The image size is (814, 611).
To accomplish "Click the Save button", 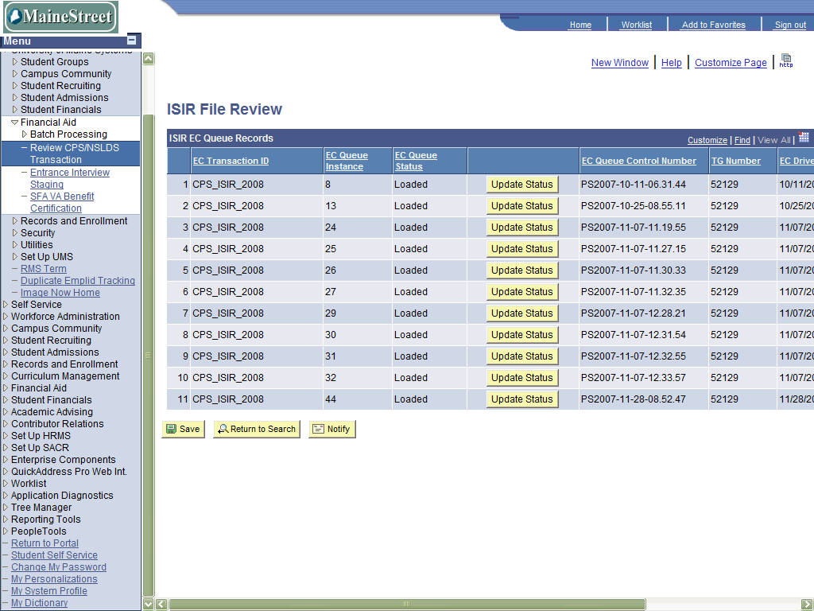I will [184, 429].
